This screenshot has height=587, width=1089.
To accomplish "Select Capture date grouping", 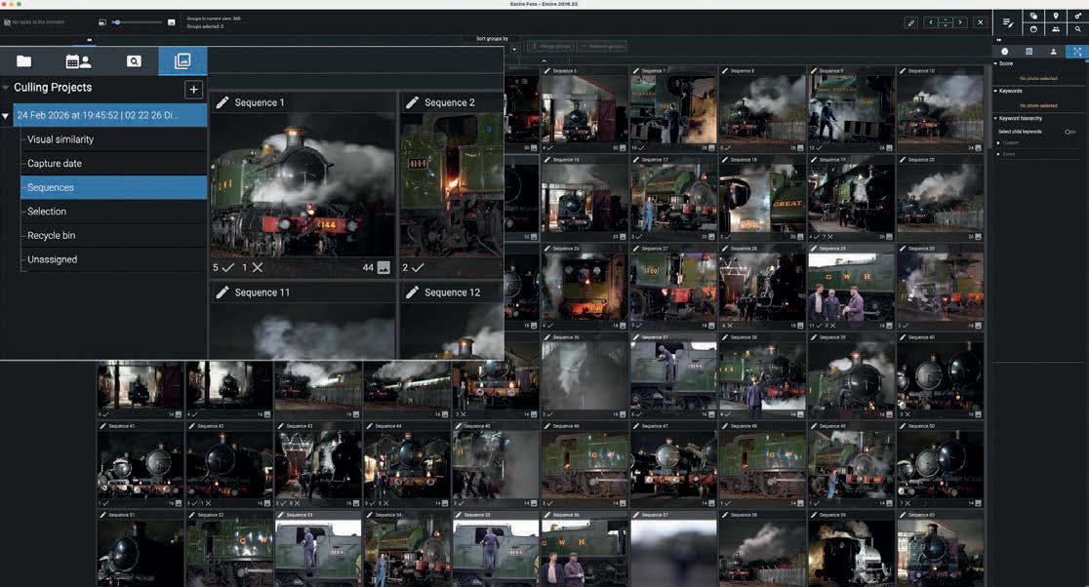I will click(55, 164).
